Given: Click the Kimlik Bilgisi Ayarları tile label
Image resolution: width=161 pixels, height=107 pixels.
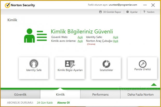Looking at the screenshot, I should pyautogui.click(x=70, y=70).
